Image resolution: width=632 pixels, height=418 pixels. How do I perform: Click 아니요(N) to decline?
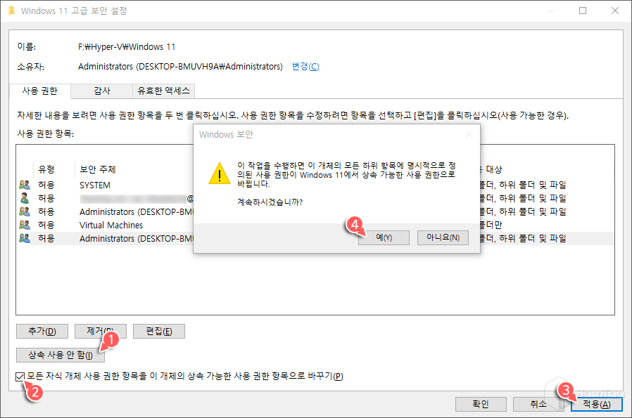[443, 237]
